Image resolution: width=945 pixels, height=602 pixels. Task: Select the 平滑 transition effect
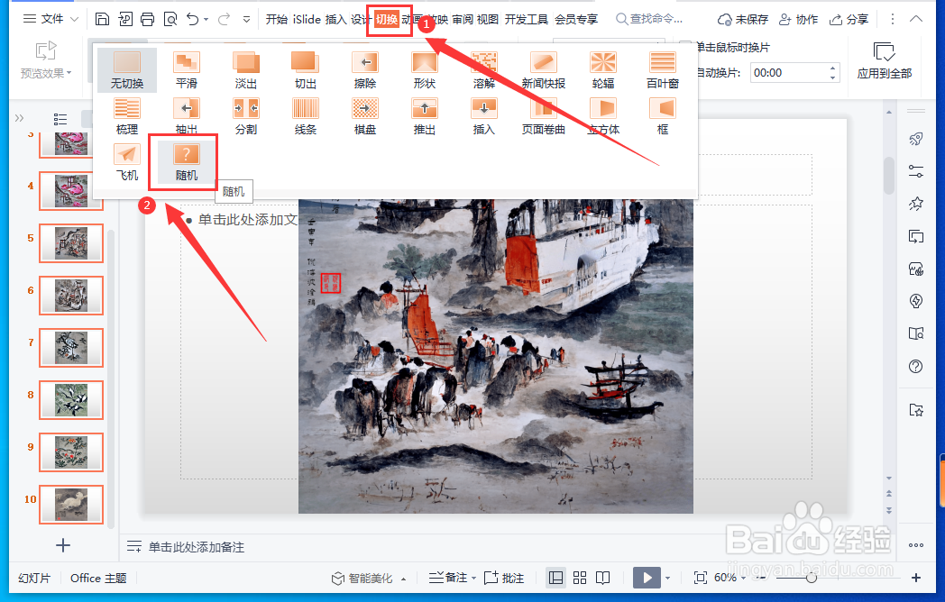pos(187,70)
